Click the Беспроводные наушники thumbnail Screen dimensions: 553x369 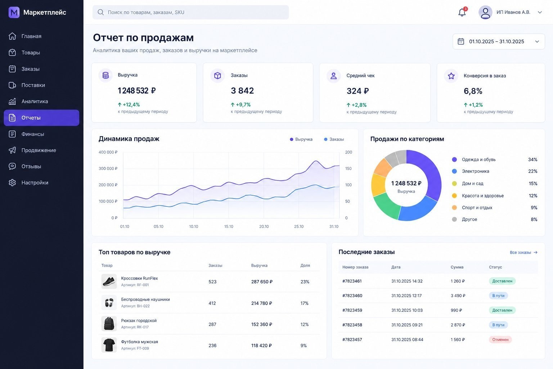coord(109,303)
